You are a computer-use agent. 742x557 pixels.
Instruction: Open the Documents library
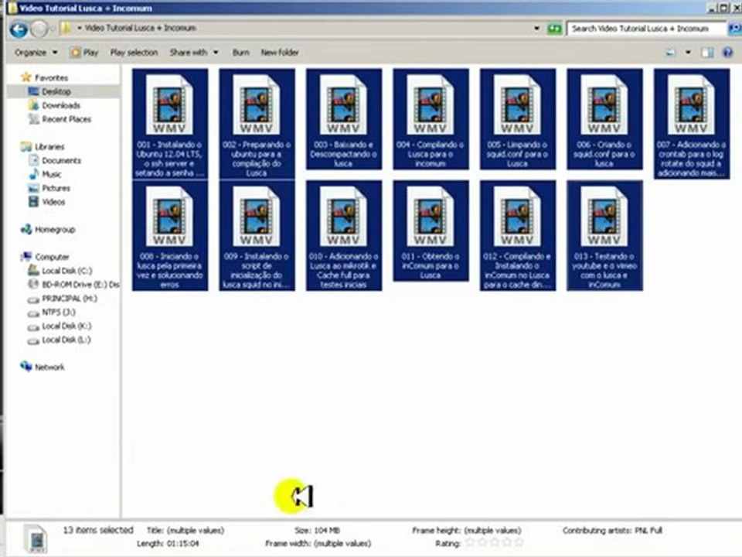coord(55,160)
